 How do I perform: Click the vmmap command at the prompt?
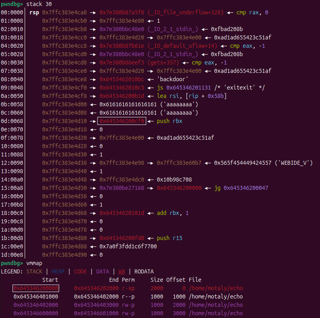tap(36, 263)
